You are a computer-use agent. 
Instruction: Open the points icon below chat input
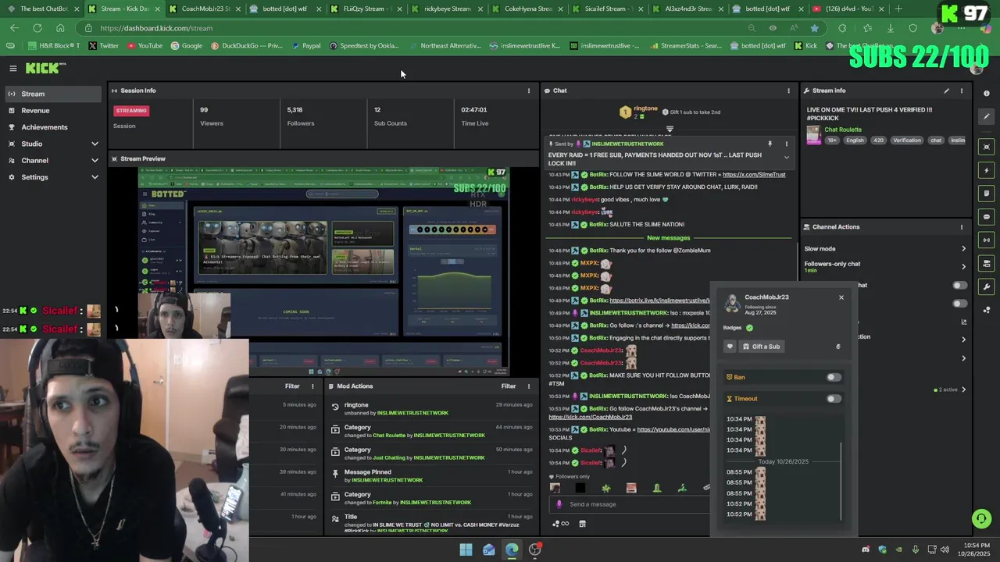560,524
